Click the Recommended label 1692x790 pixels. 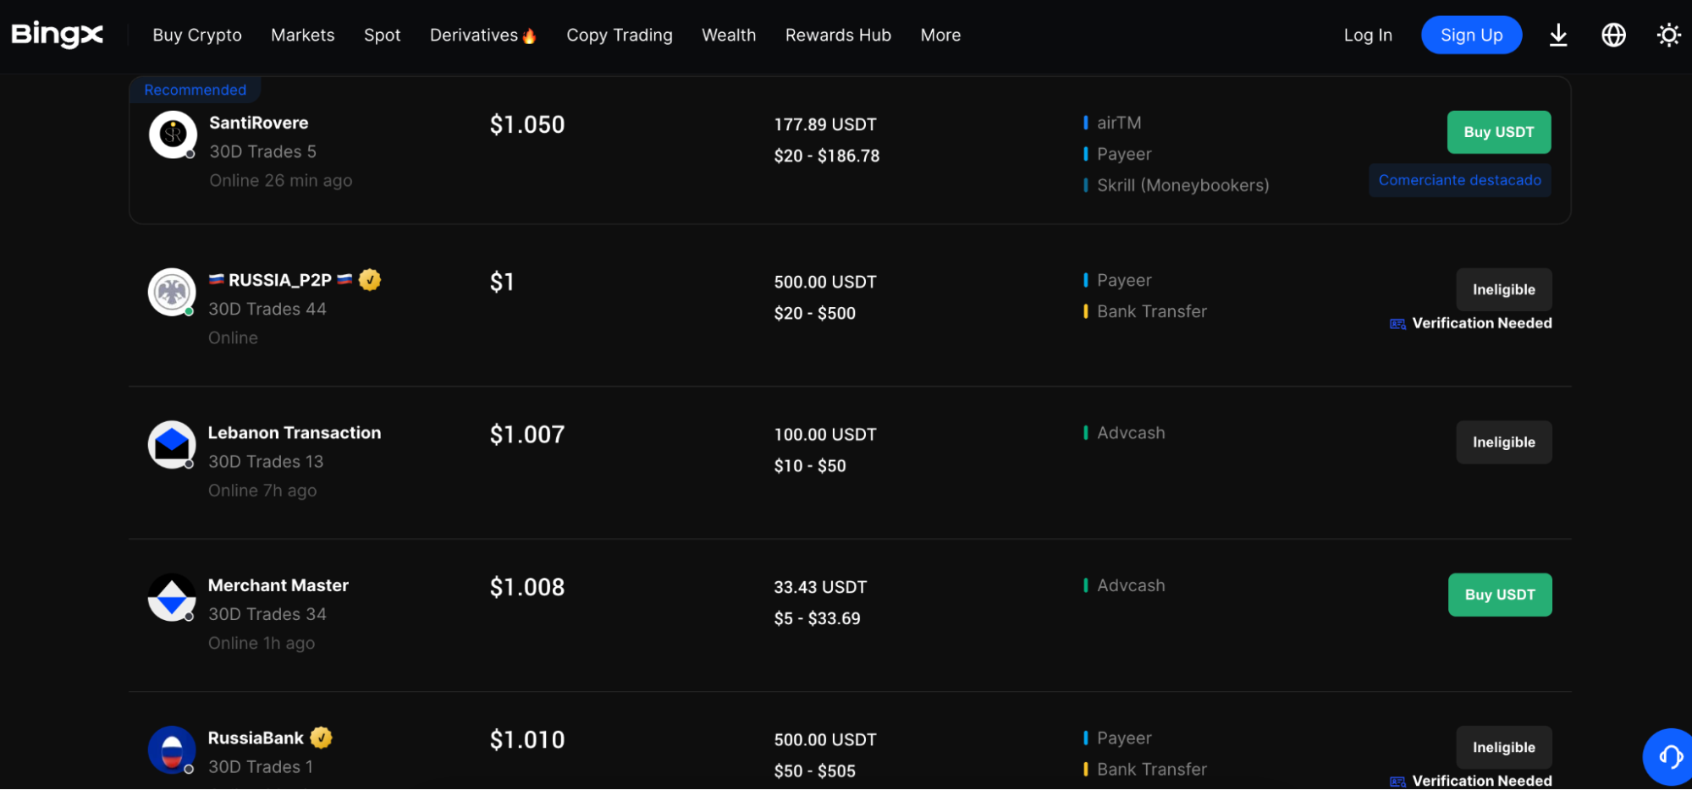tap(195, 90)
